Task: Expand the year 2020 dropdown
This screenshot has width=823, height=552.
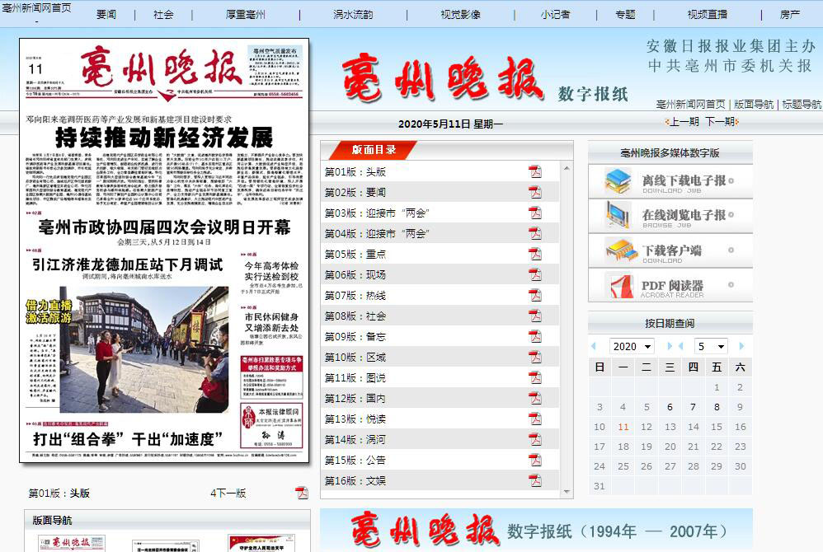Action: [x=632, y=346]
